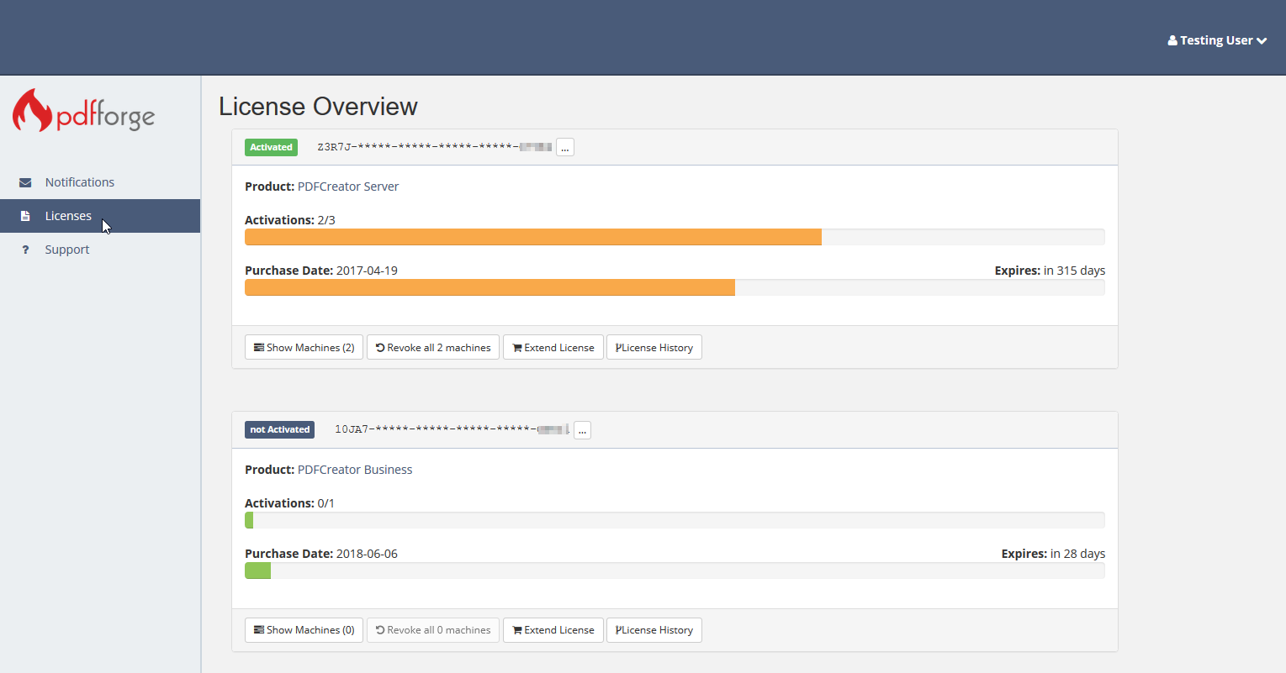Open the Testing User account dropdown
This screenshot has width=1286, height=673.
(1217, 40)
